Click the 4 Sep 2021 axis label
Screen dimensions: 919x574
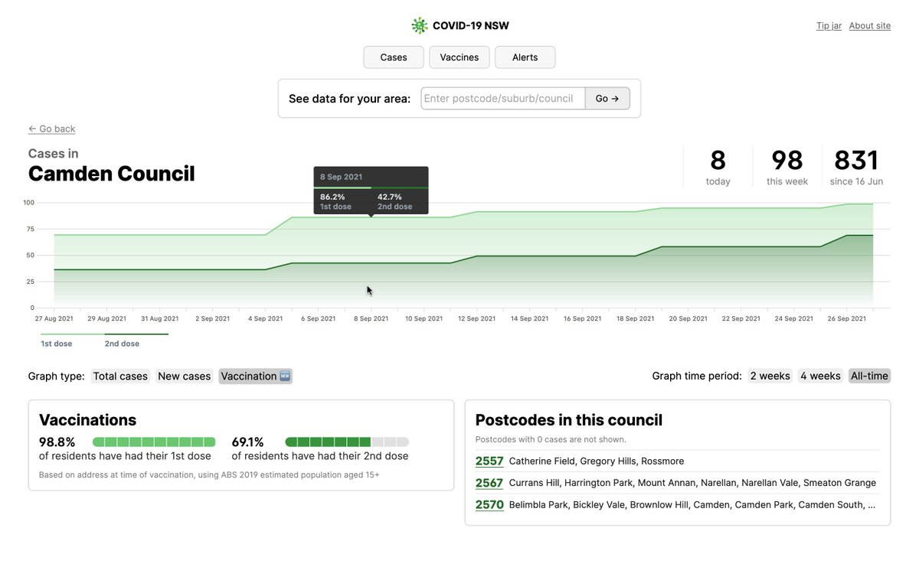(265, 318)
